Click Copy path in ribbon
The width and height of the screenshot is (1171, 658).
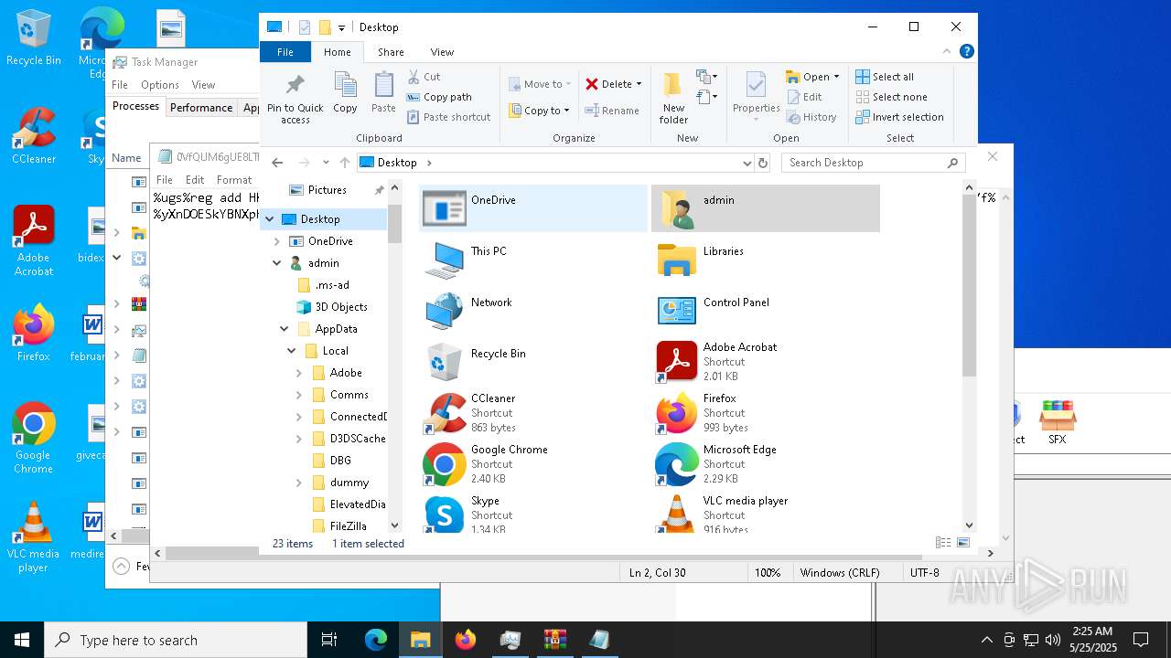coord(439,97)
